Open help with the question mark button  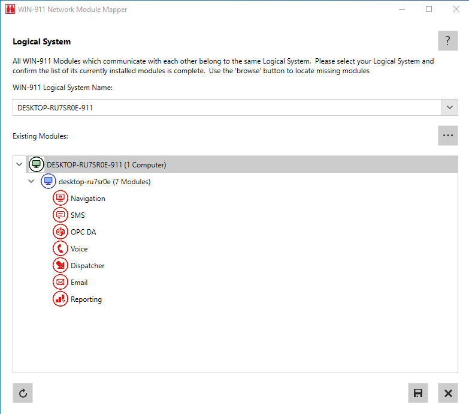coord(448,41)
